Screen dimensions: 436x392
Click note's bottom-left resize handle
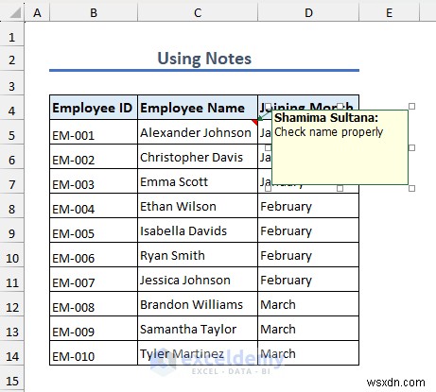[x=268, y=188]
